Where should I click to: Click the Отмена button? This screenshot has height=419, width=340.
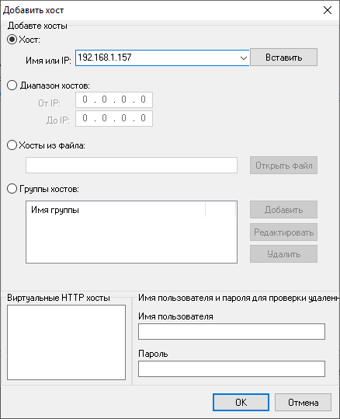pos(304,403)
